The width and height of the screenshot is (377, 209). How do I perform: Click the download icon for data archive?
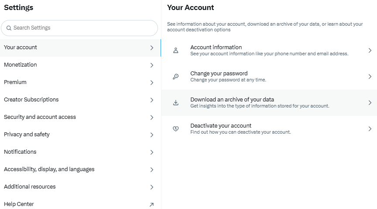[x=176, y=103]
